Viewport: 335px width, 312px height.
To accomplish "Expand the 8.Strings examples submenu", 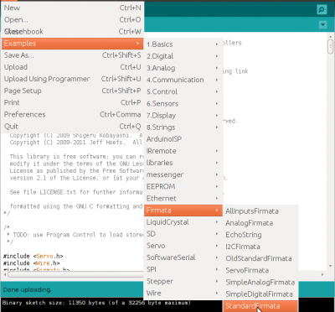I will [183, 127].
